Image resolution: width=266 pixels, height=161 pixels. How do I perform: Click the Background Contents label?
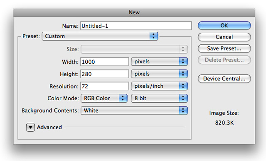tap(50, 111)
